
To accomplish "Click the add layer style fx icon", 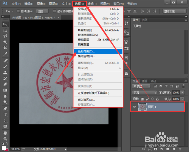I will [x=150, y=149].
